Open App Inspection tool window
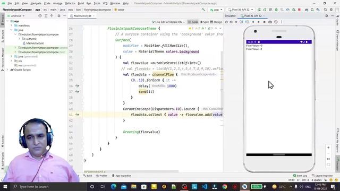This screenshot has height=191, width=340. pyautogui.click(x=122, y=176)
